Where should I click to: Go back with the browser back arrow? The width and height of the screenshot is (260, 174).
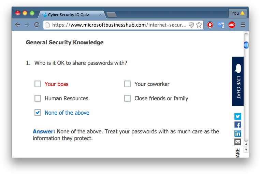tap(18, 25)
